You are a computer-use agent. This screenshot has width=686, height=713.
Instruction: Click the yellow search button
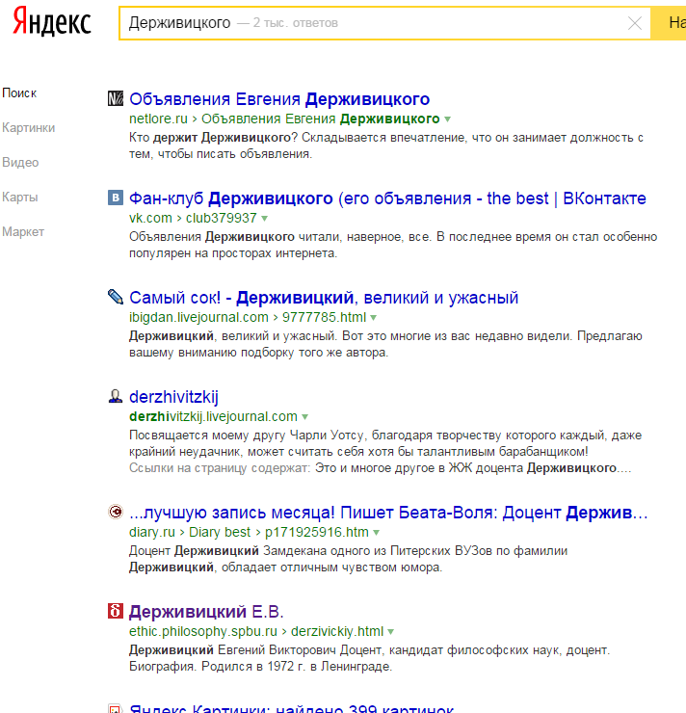tap(669, 23)
